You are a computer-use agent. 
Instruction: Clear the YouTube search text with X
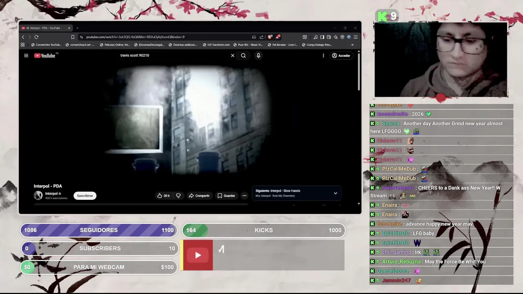(232, 56)
